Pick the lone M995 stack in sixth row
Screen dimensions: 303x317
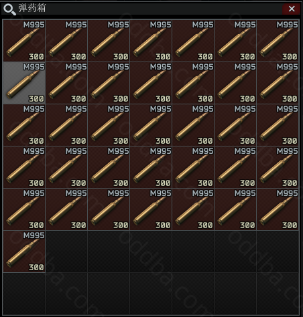pos(24,251)
